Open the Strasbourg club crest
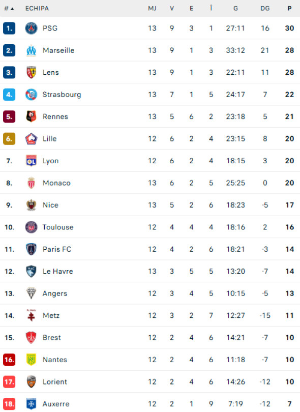Viewport: 300px width, 412px height. 31,95
